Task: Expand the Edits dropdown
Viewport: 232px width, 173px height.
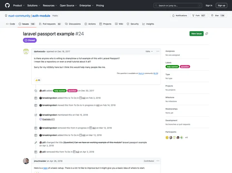Action: click(149, 51)
